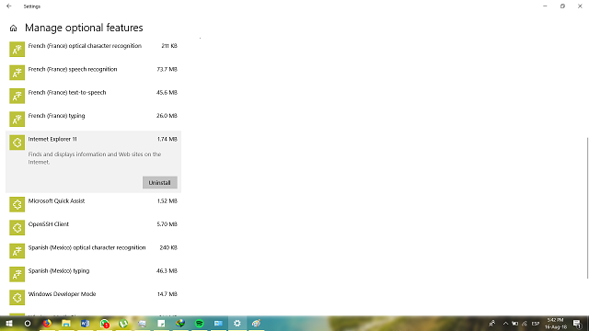Select French (France) optical character recognition entry

[x=94, y=49]
